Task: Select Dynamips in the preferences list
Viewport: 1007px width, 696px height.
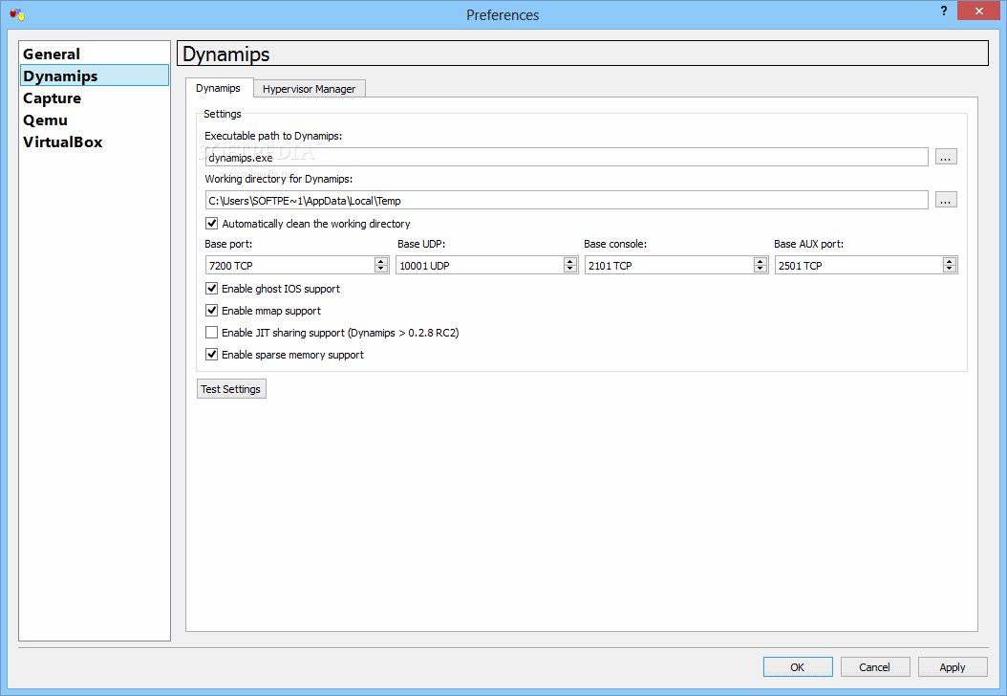Action: click(95, 76)
